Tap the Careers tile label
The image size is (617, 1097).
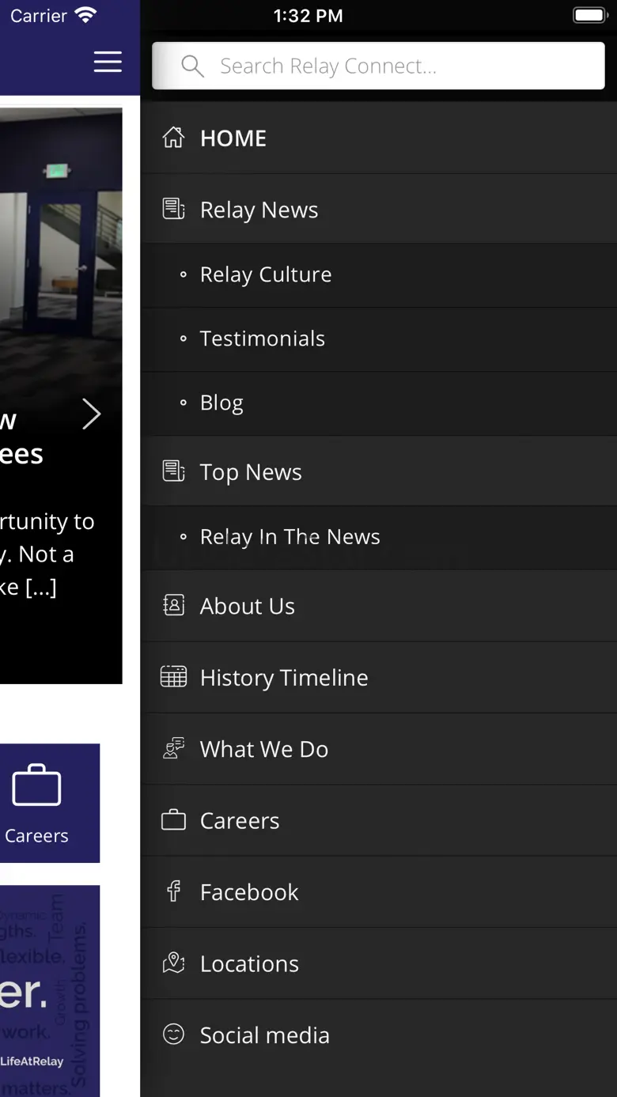click(36, 835)
